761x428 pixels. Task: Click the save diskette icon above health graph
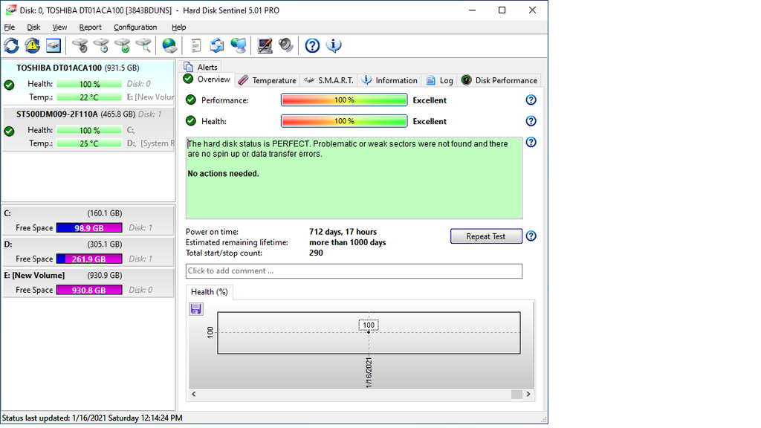coord(196,308)
